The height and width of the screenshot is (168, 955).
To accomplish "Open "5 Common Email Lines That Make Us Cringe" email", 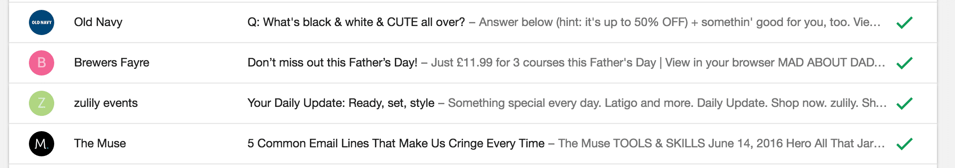I will 396,144.
